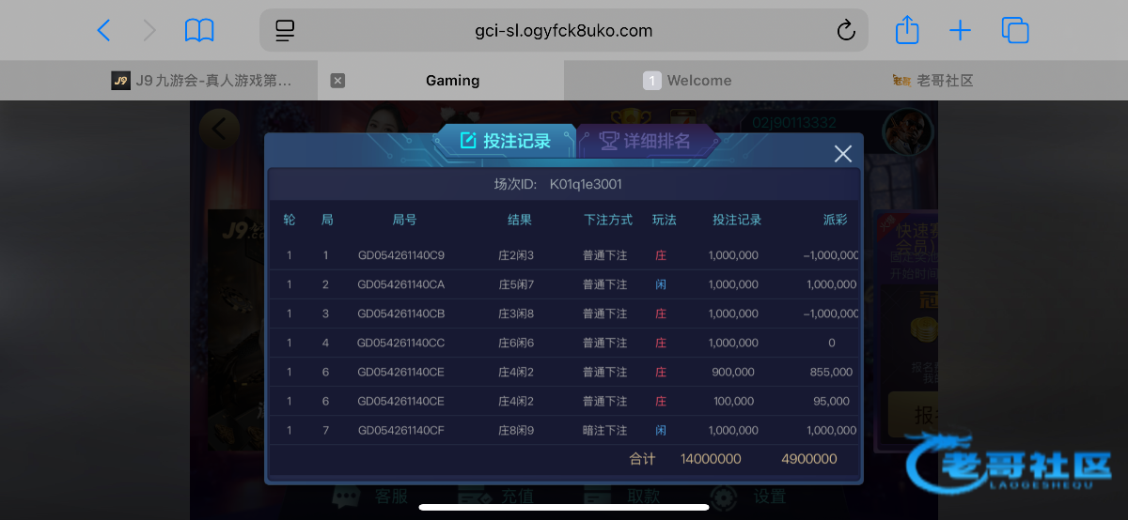This screenshot has height=520, width=1128.
Task: Switch to the J9 九游会 browser tab
Action: click(x=202, y=81)
